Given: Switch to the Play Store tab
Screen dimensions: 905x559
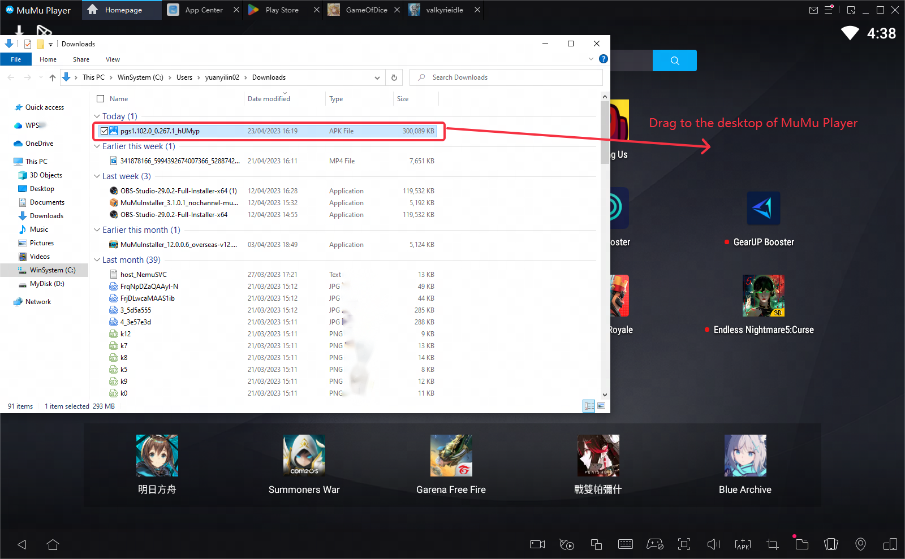Looking at the screenshot, I should coord(282,10).
